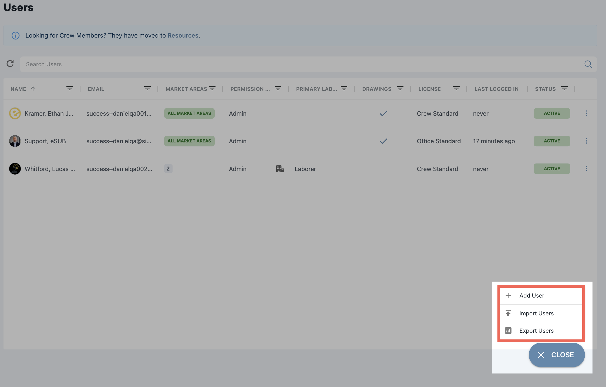Click email success+danielqa@si...
606x387 pixels.
(x=119, y=141)
